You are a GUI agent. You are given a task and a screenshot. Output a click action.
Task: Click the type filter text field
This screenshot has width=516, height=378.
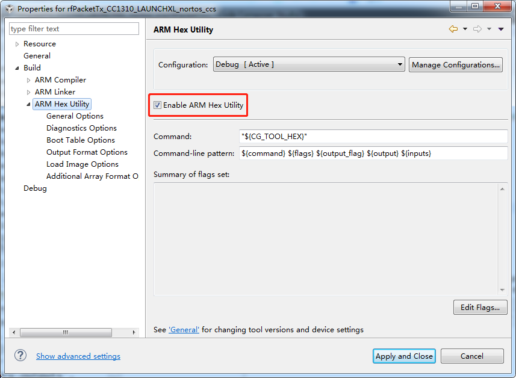tap(73, 29)
